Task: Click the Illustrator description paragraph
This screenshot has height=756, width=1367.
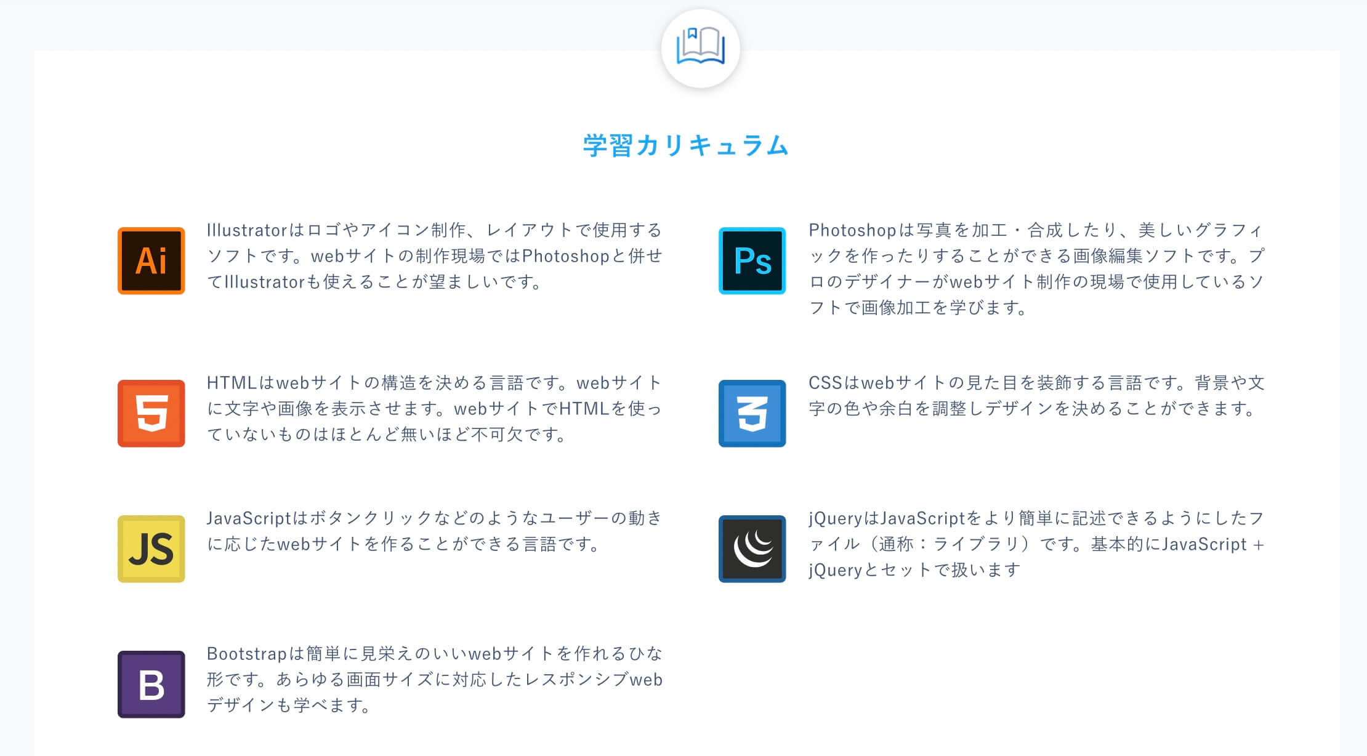Action: pos(435,256)
